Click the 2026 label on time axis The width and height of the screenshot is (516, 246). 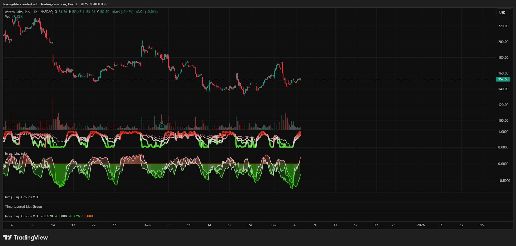tap(421, 225)
